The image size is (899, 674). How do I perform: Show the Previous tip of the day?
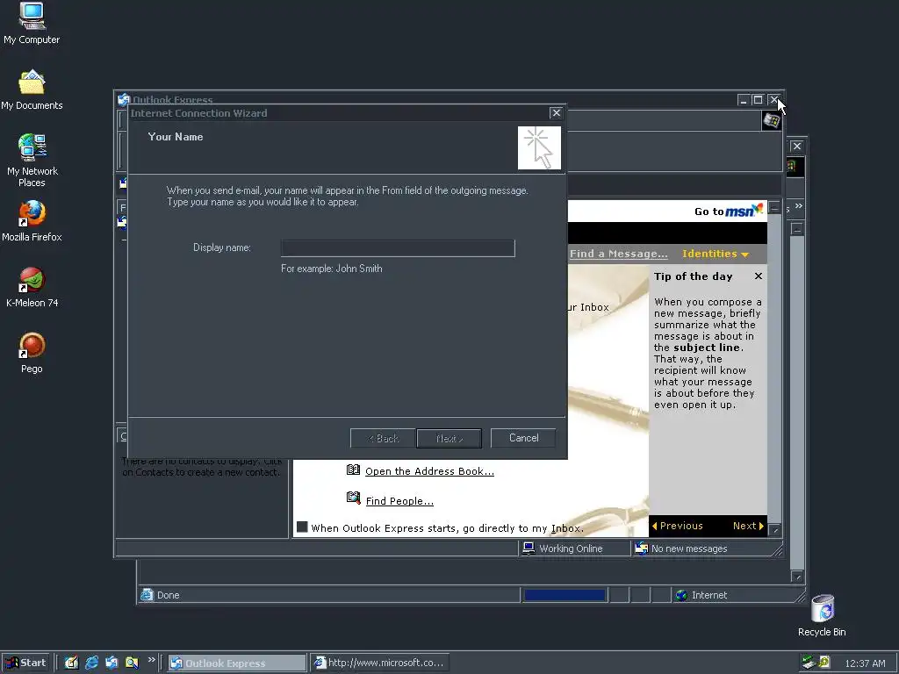(x=677, y=526)
